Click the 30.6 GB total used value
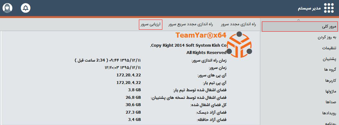Screen dimensions: 339x125 click(x=133, y=104)
